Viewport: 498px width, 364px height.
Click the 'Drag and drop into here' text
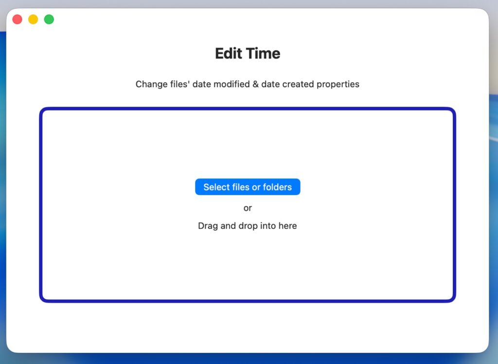(248, 226)
